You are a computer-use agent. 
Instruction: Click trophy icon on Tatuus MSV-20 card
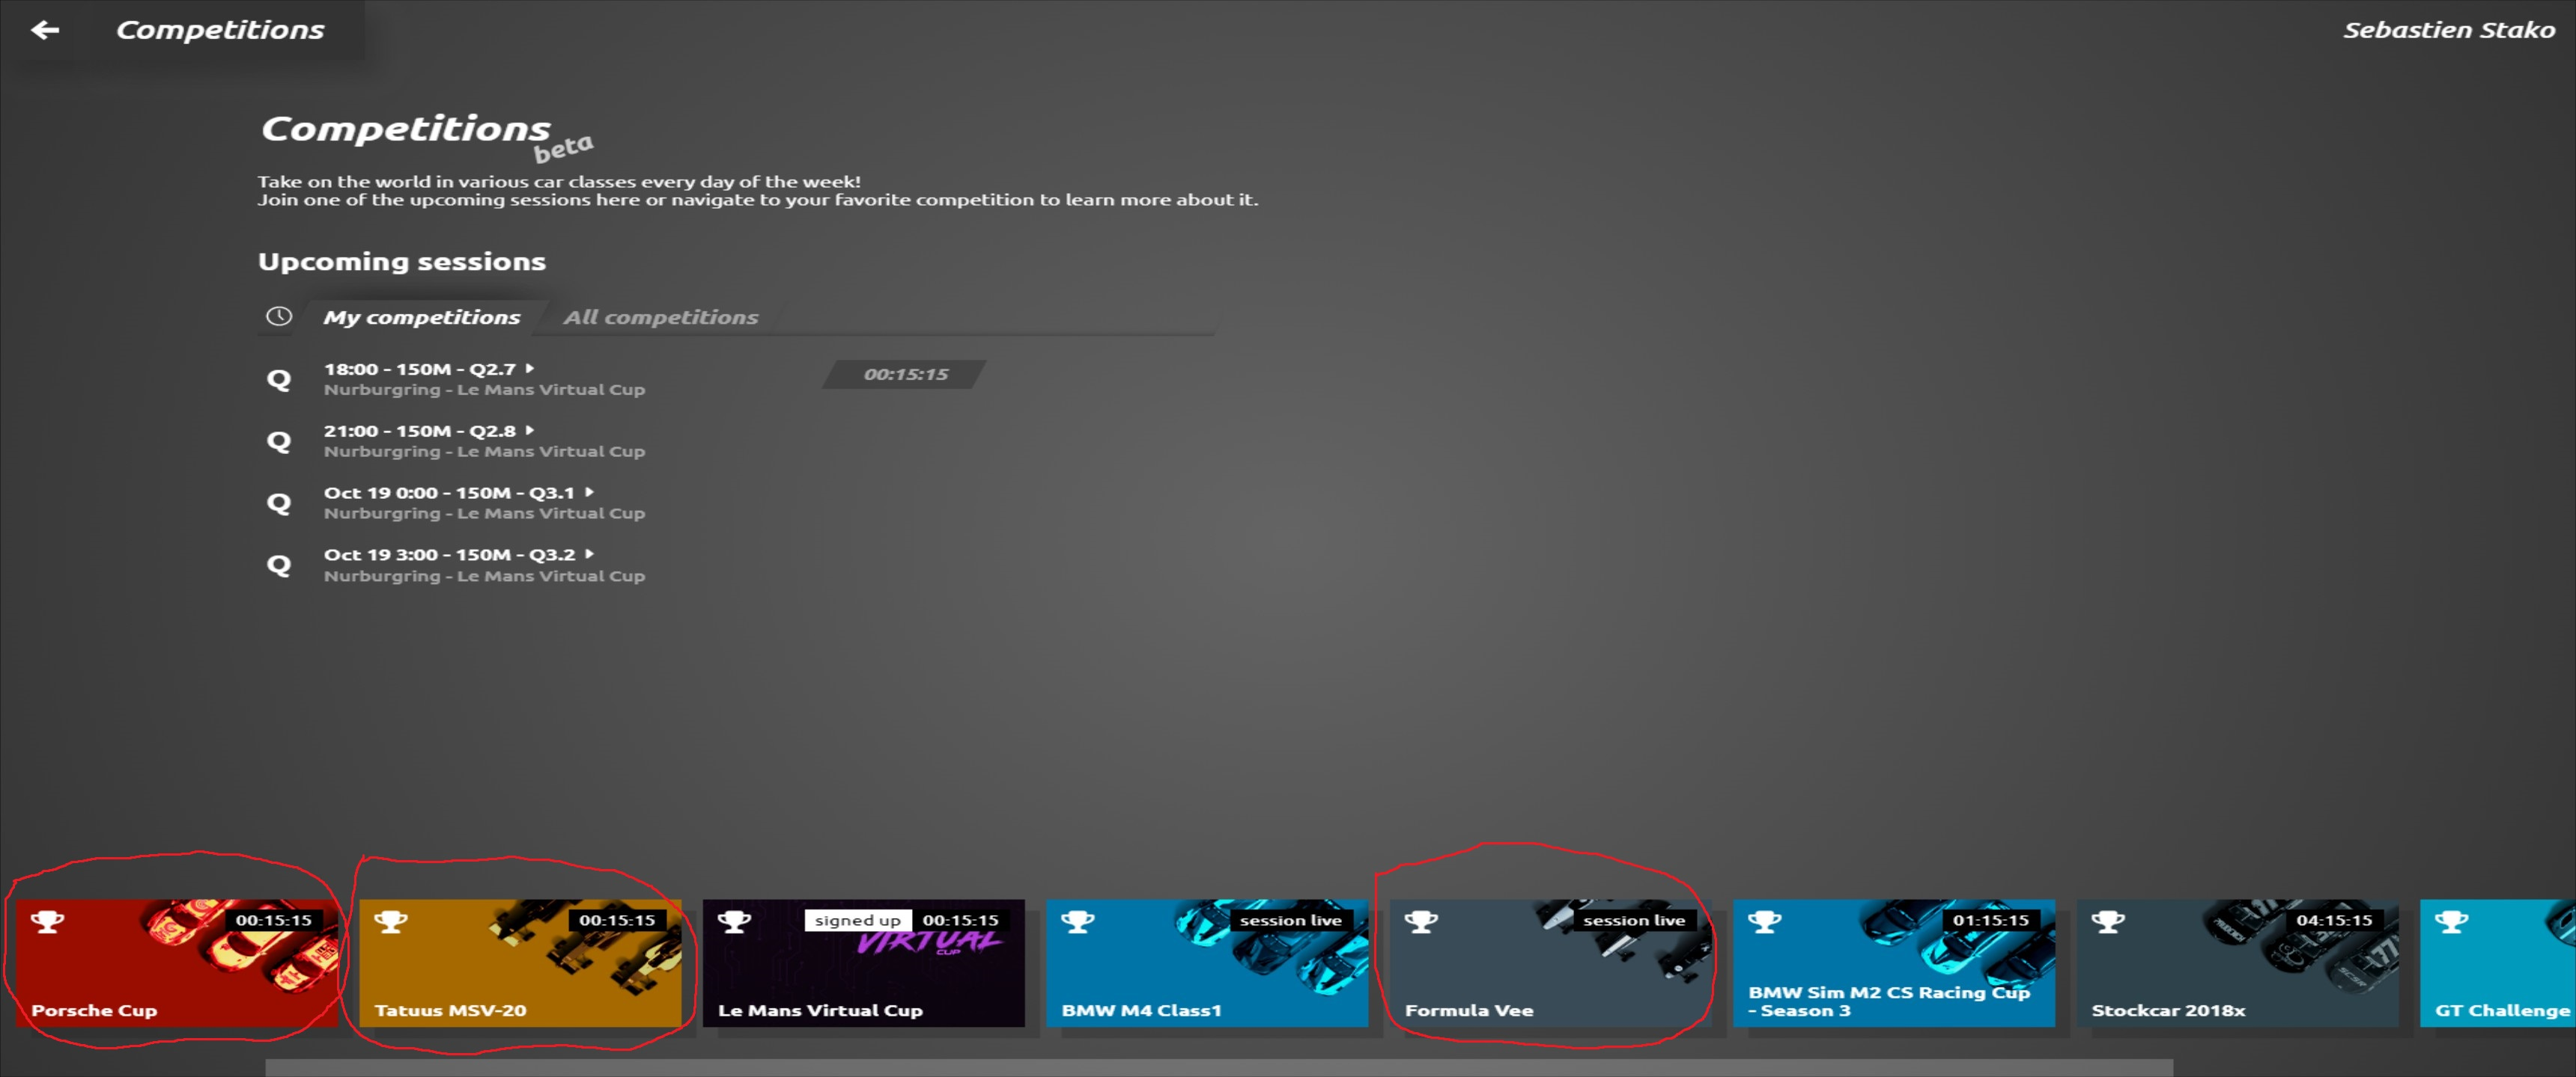[x=390, y=921]
